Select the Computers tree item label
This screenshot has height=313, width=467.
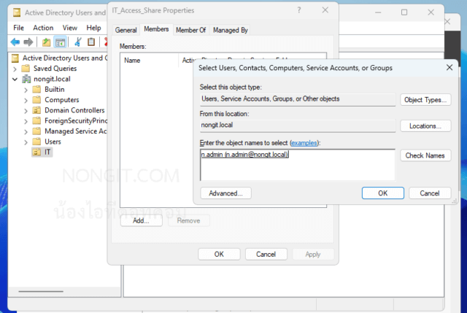tap(62, 100)
